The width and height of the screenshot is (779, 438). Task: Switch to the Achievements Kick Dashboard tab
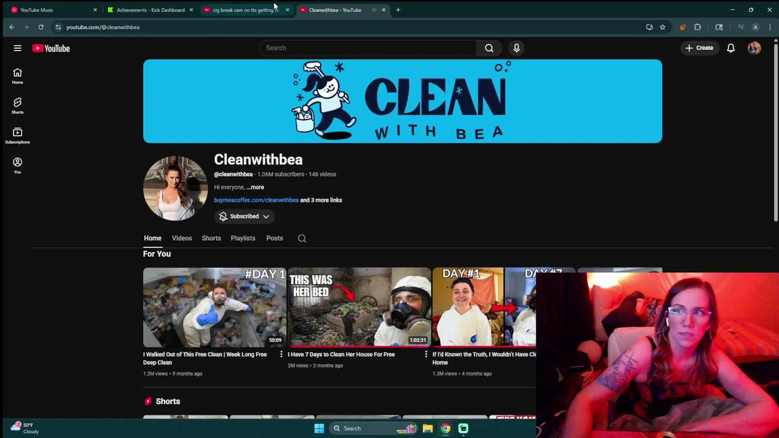click(x=150, y=10)
